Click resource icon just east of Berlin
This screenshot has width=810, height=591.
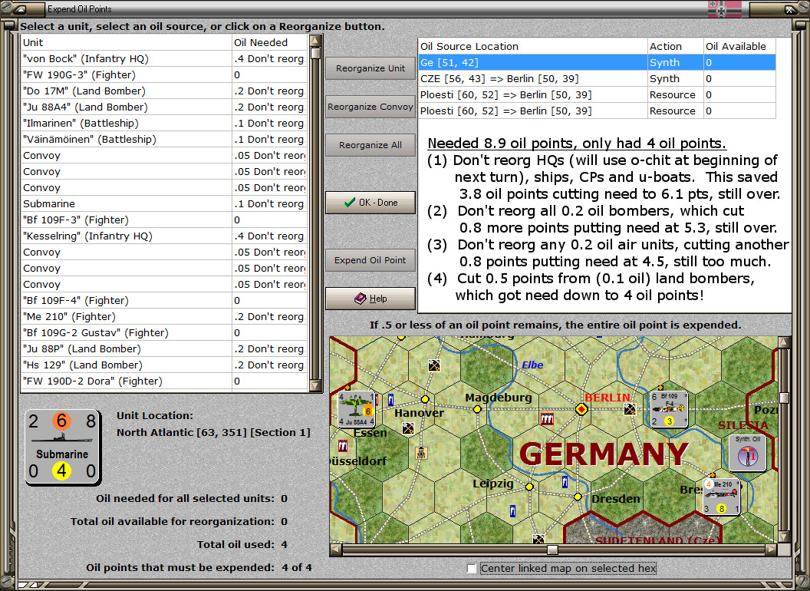(629, 410)
